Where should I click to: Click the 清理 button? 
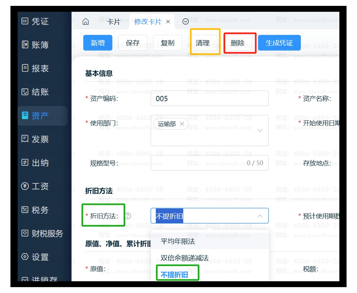[203, 43]
